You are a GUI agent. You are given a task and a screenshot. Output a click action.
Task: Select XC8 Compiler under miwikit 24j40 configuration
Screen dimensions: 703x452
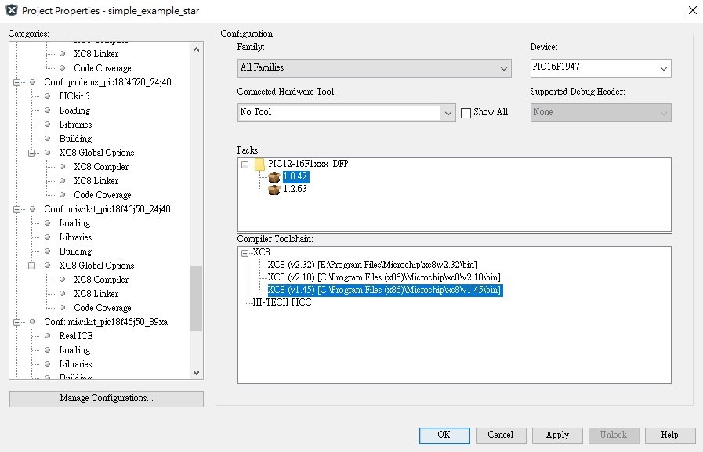click(x=101, y=280)
